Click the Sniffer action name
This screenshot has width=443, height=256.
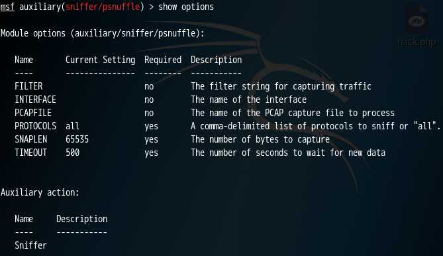click(30, 245)
